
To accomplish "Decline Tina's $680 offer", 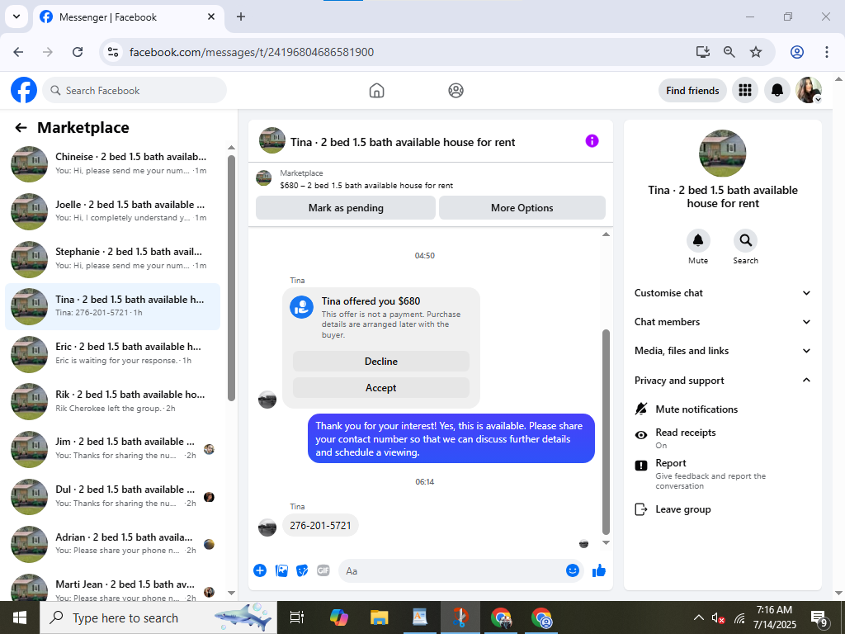I will [x=381, y=362].
